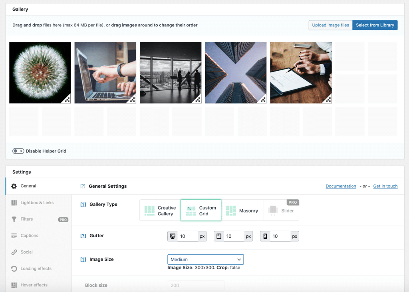This screenshot has width=409, height=292.
Task: Click Select from Library button
Action: click(375, 25)
